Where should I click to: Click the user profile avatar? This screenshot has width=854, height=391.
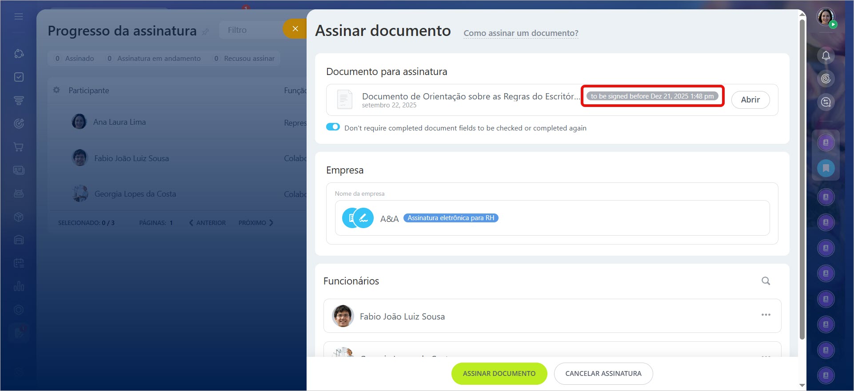826,17
